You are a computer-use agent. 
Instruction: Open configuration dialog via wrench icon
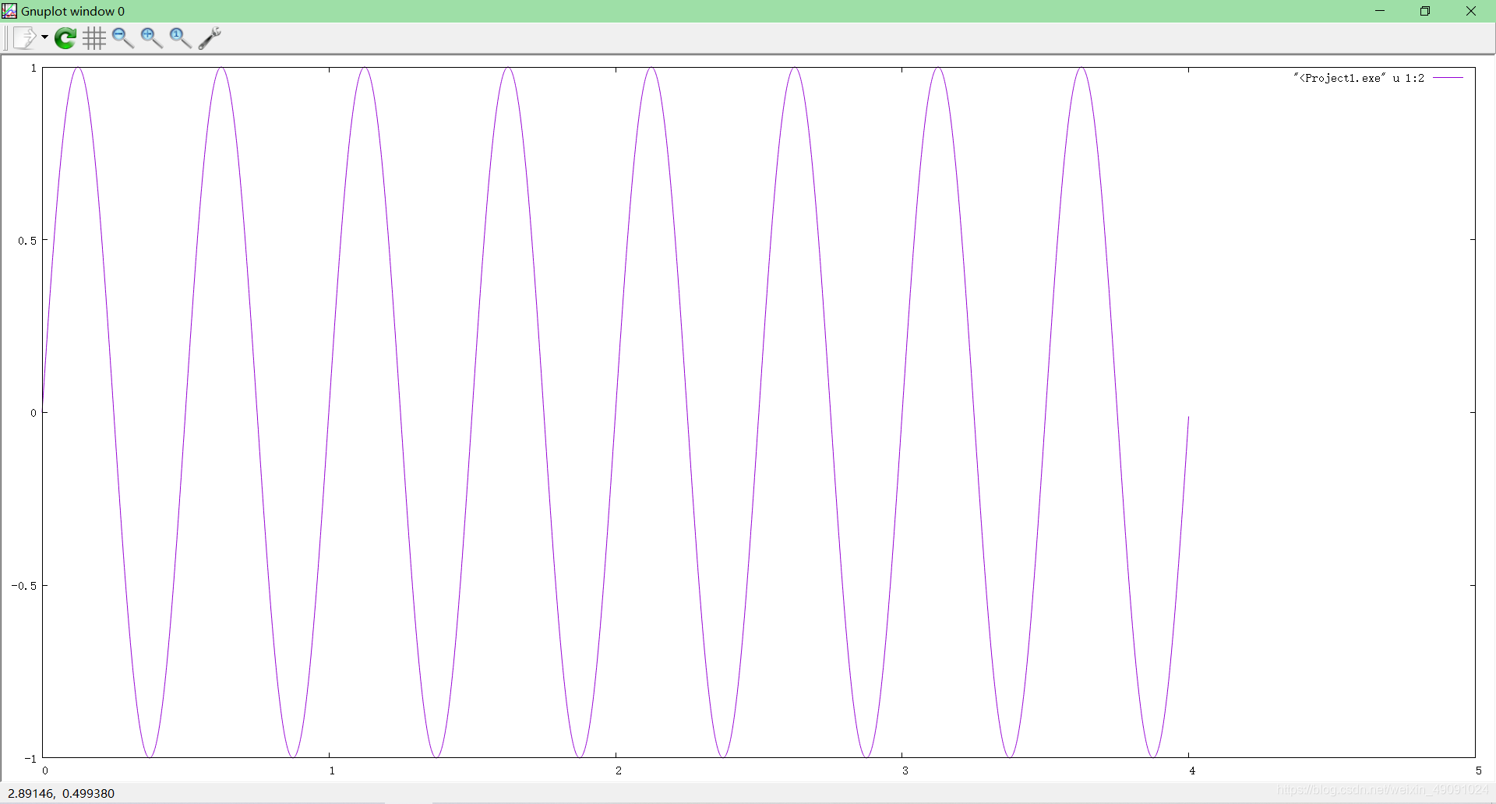coord(210,37)
